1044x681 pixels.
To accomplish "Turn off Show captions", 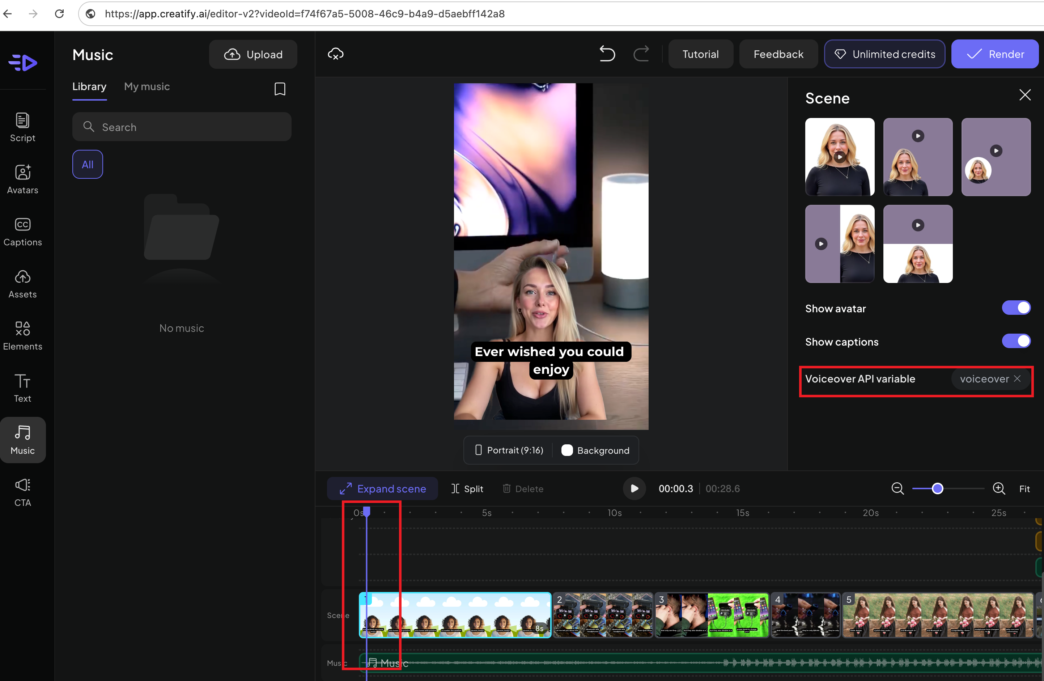I will (1017, 341).
